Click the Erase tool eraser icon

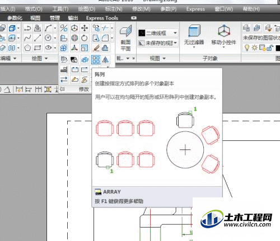pyautogui.click(x=96, y=48)
